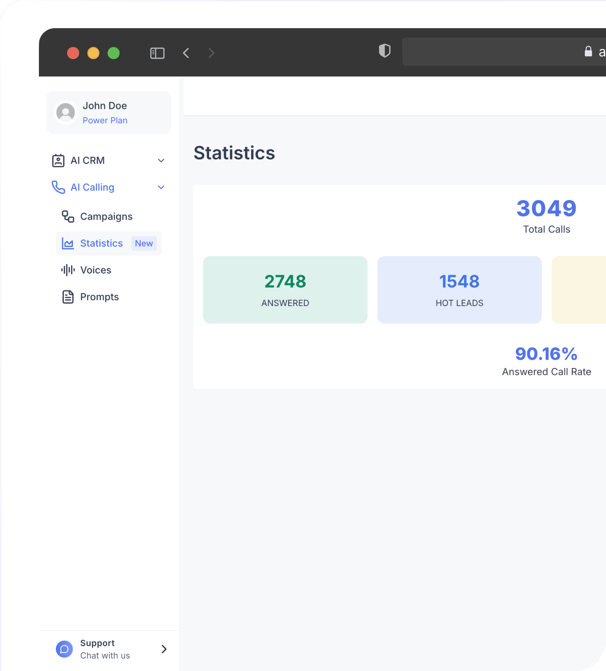Select the Voices waveform icon

tap(67, 270)
